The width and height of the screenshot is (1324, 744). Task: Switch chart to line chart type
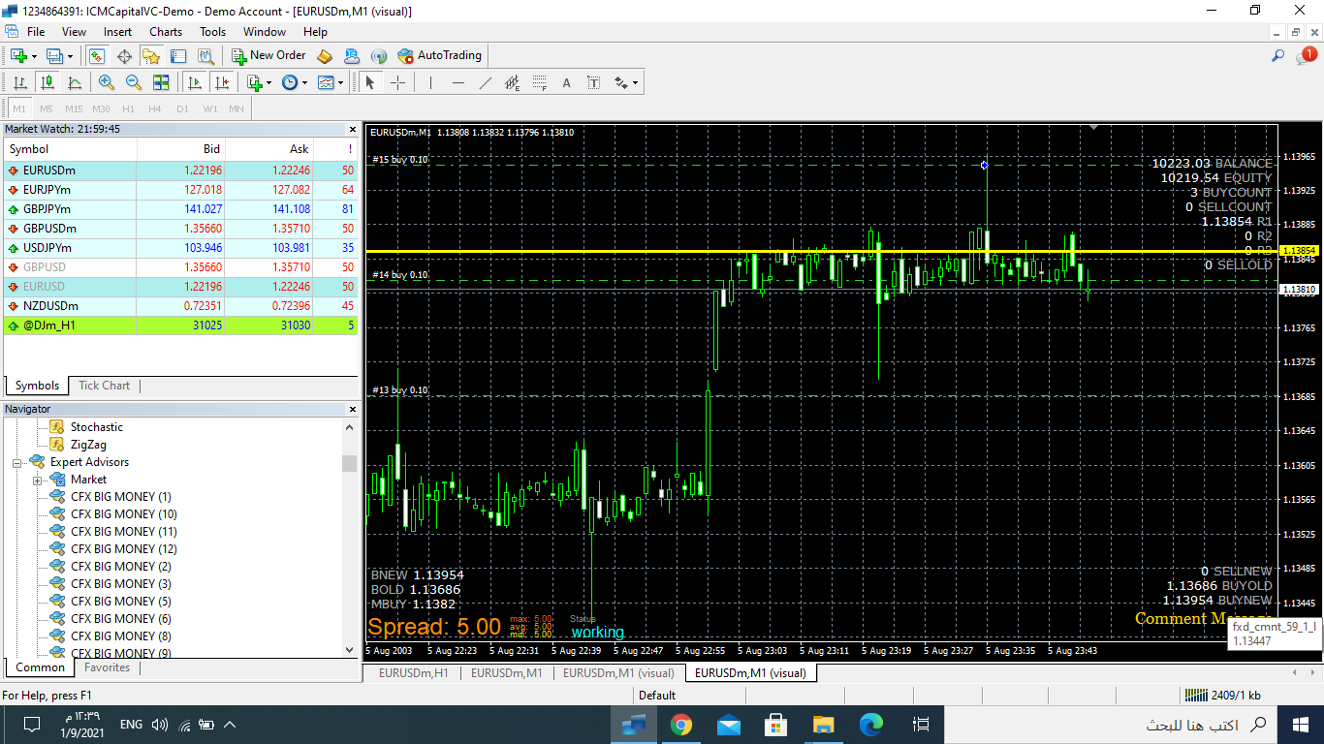(75, 82)
